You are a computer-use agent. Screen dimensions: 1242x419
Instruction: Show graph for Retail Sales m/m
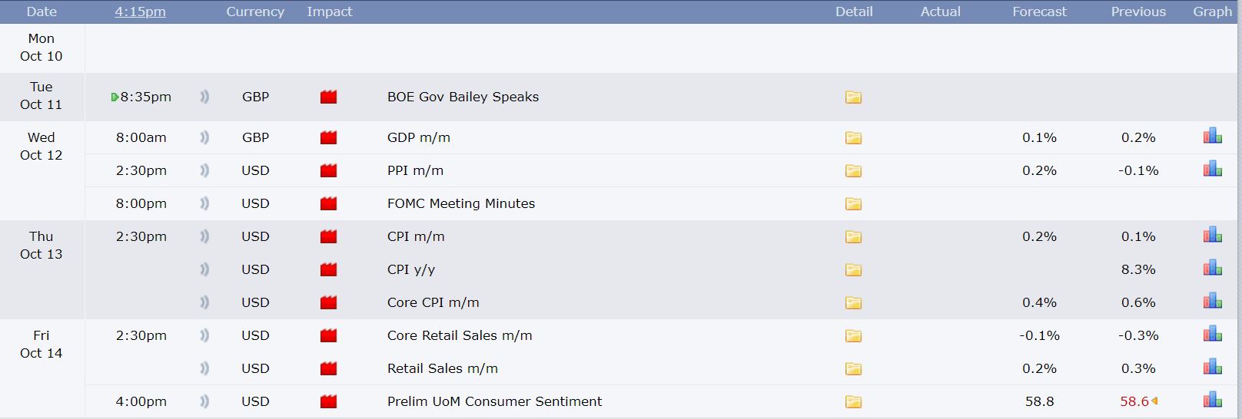(1212, 367)
